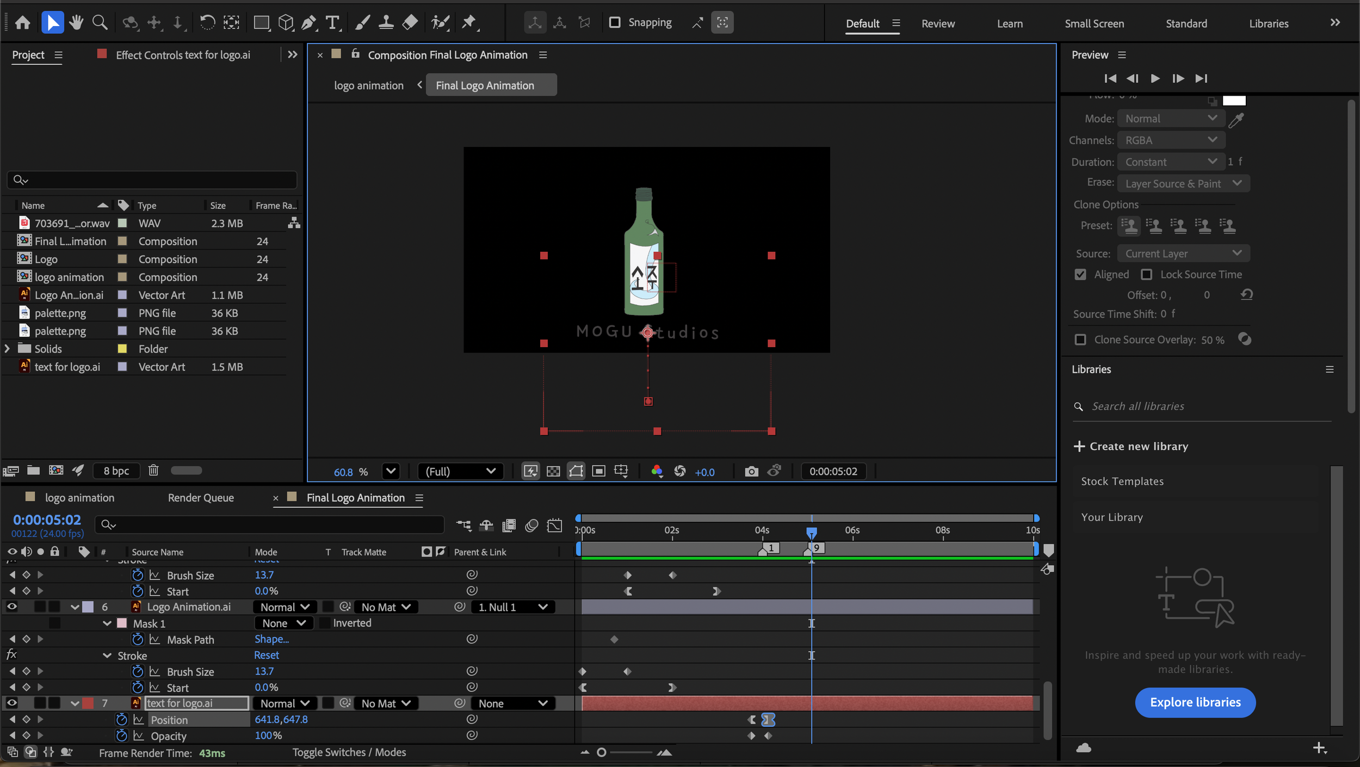The width and height of the screenshot is (1360, 767).
Task: Collapse the Stroke effect group
Action: point(107,655)
